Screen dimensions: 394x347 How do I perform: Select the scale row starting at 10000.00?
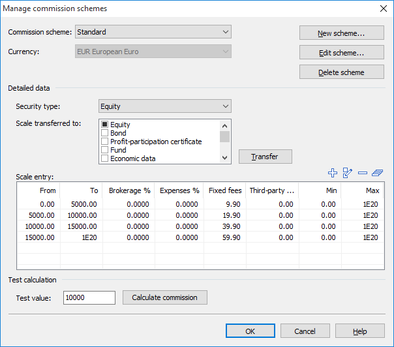pos(196,226)
